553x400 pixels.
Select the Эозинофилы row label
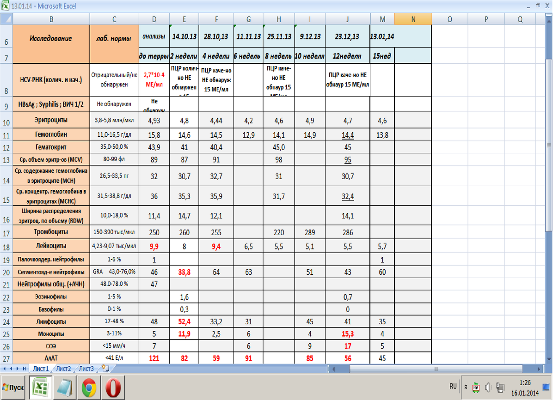51,297
